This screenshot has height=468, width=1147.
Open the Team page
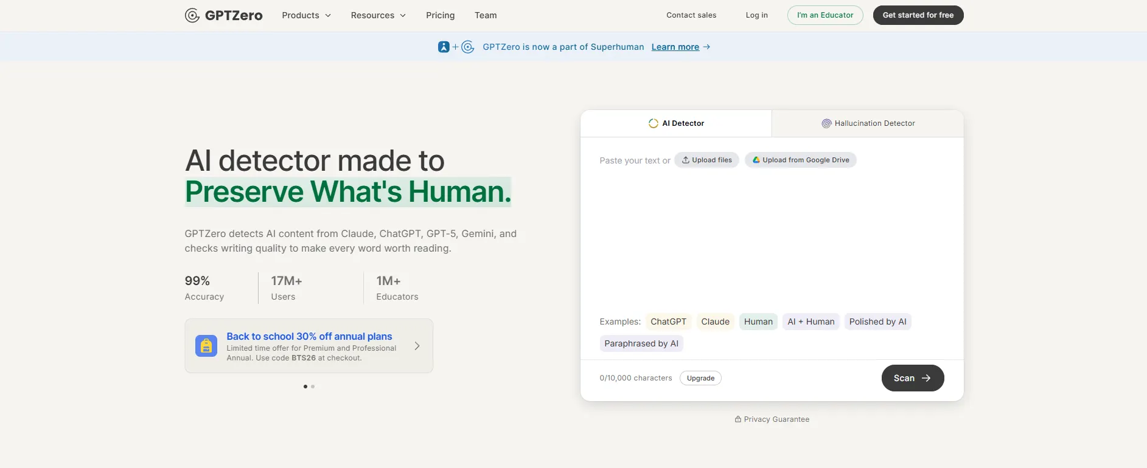[x=486, y=15]
